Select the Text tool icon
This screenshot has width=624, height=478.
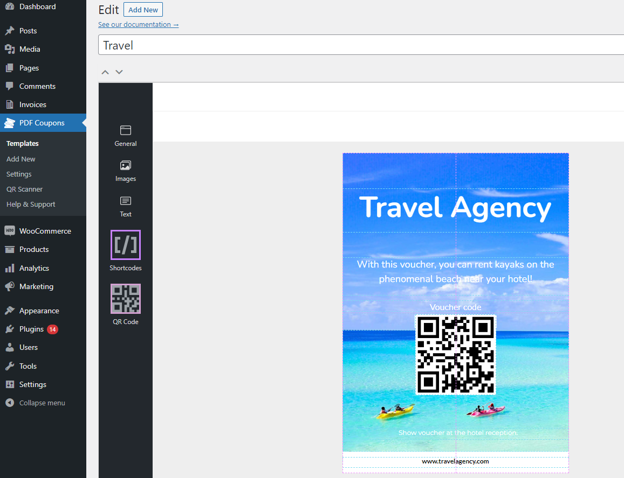click(x=125, y=201)
